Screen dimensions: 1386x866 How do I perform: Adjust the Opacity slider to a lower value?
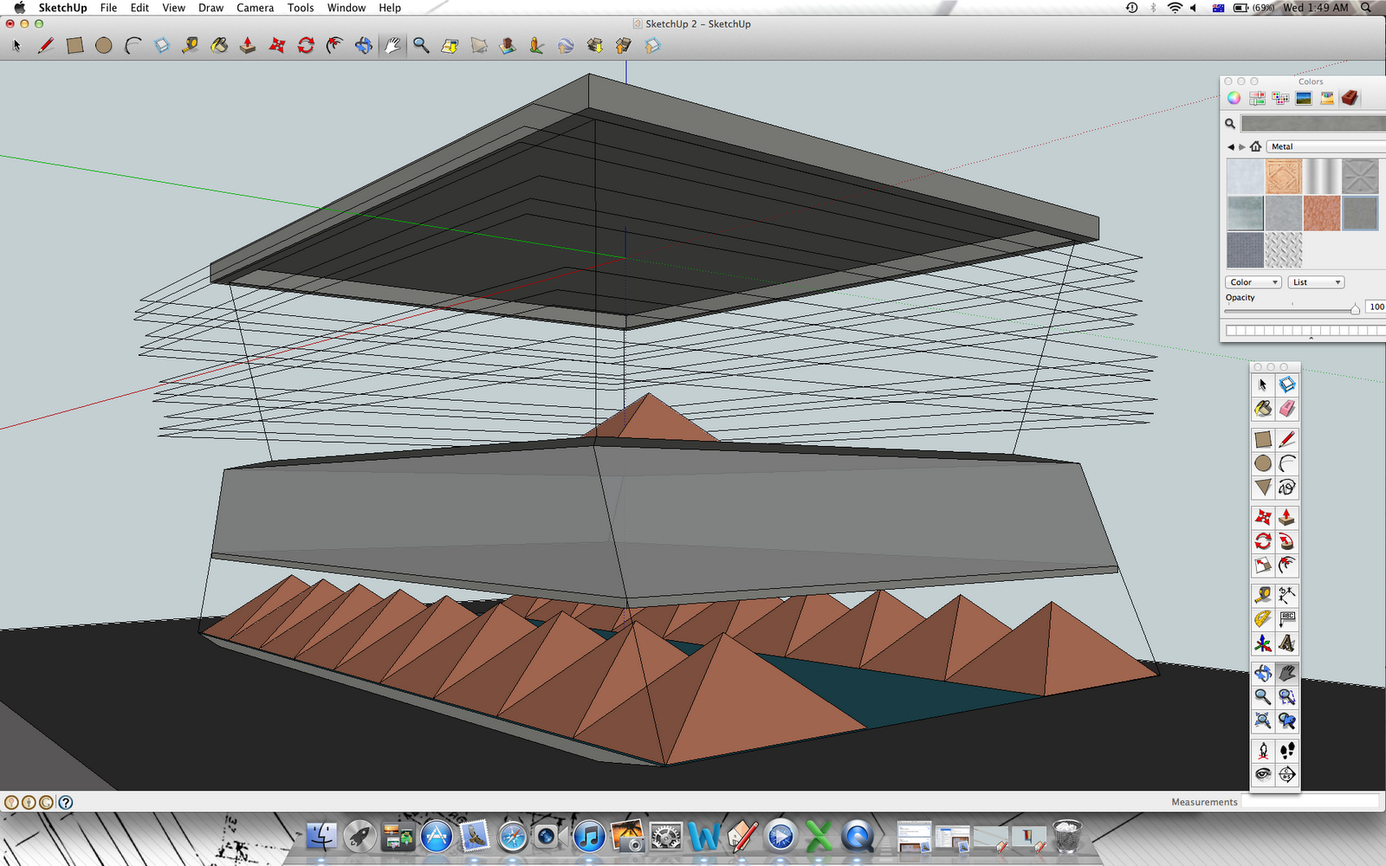(x=1299, y=308)
